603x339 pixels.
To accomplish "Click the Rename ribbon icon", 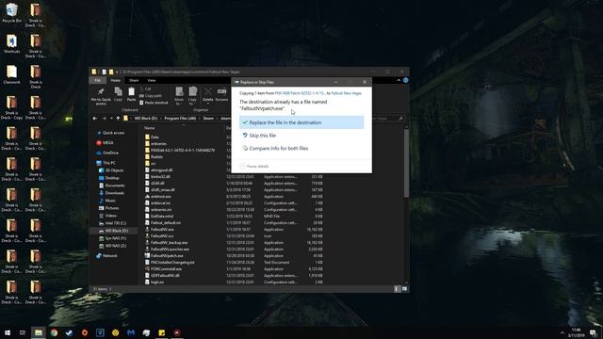I will (222, 95).
